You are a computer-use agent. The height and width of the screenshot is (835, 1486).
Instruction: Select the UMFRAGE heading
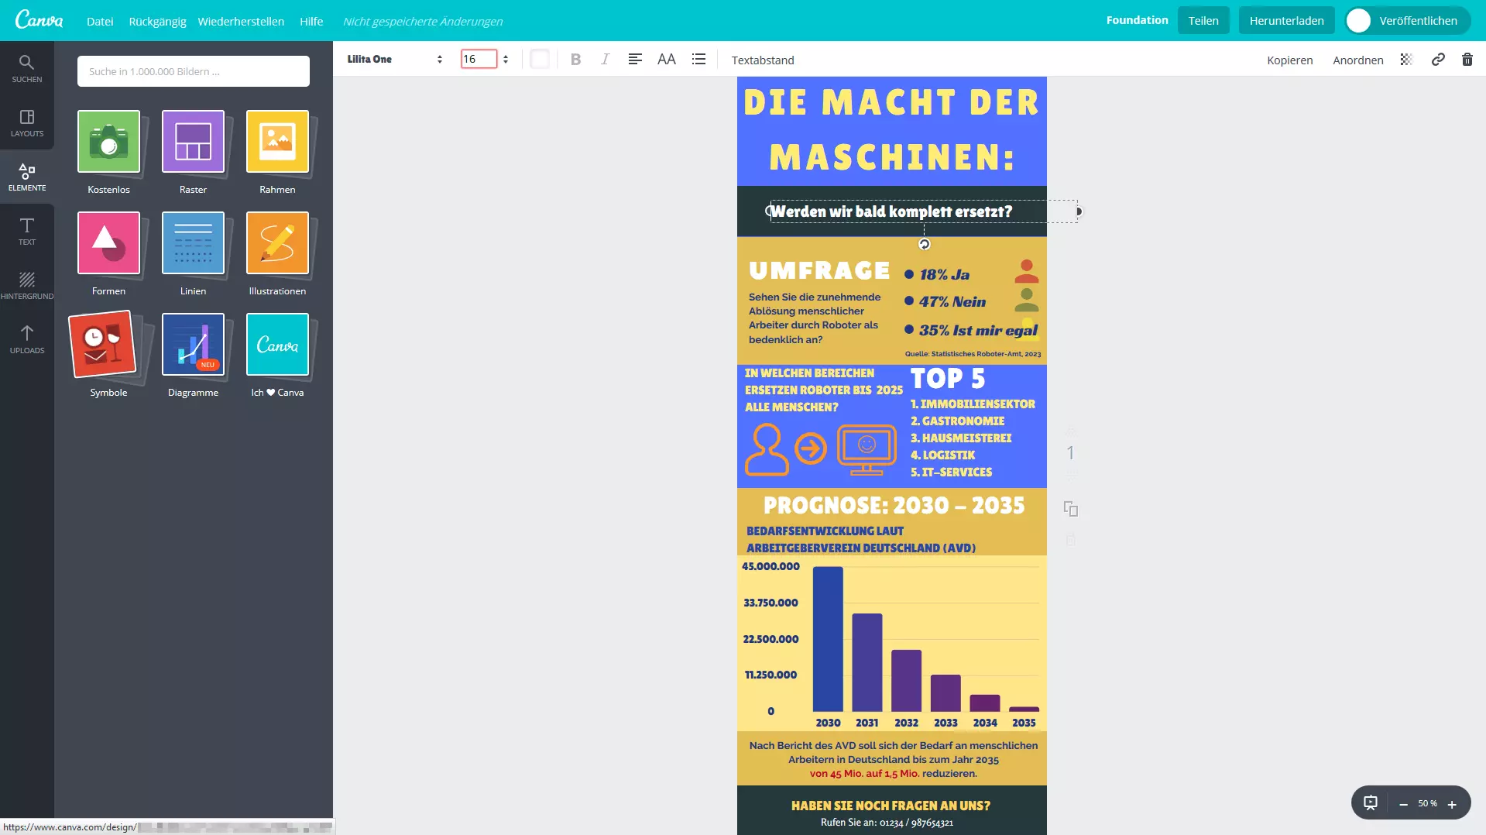(x=819, y=270)
